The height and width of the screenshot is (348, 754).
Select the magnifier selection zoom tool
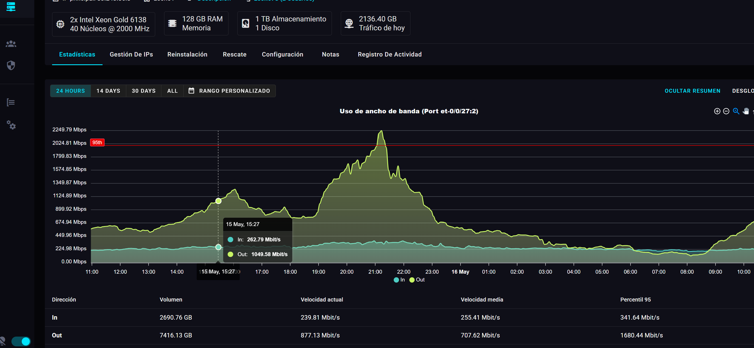pos(736,111)
